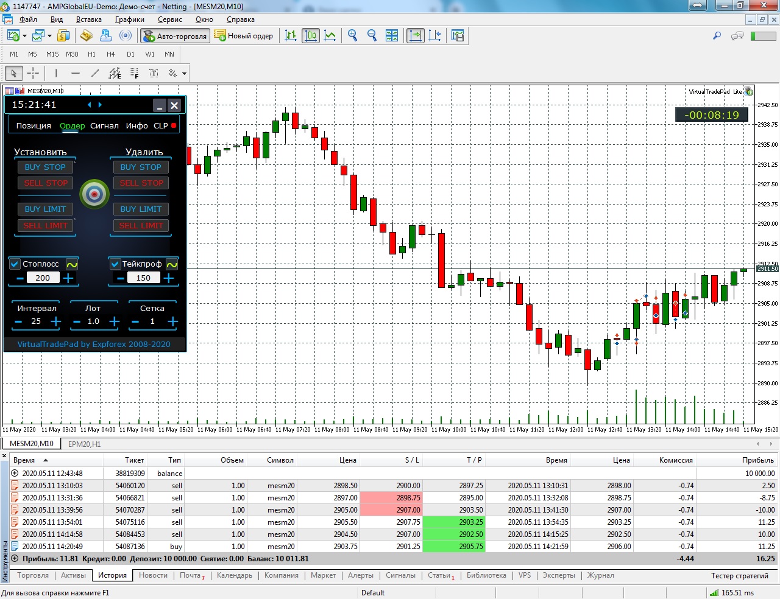Switch chart to candlestick style
The width and height of the screenshot is (780, 599).
pos(311,36)
